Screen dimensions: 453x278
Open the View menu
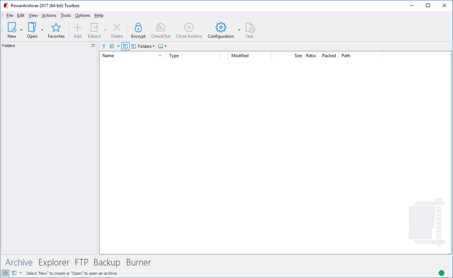pos(33,15)
